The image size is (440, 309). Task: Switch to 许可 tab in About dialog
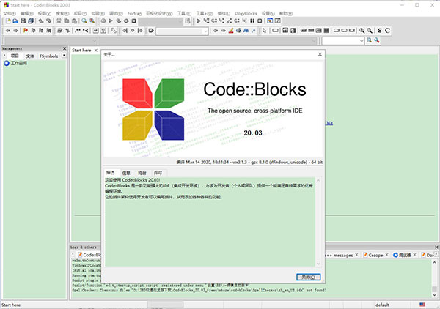158,173
